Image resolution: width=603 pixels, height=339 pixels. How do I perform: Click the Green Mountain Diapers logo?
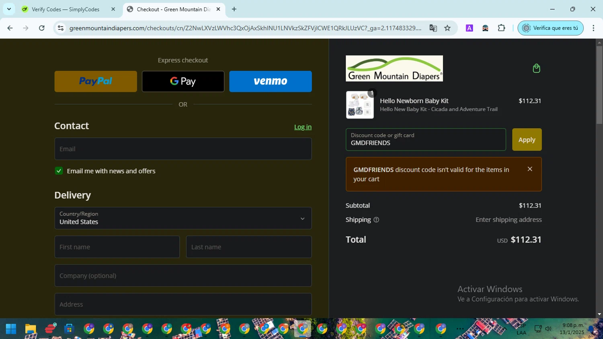coord(394,68)
